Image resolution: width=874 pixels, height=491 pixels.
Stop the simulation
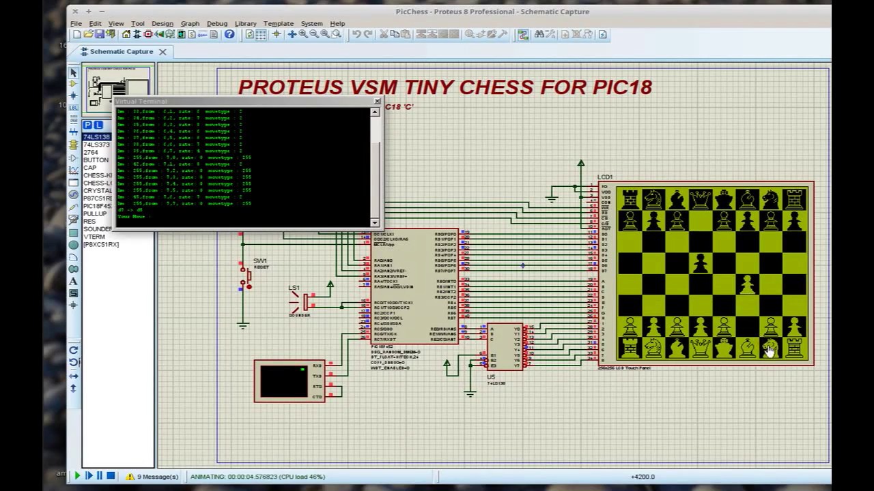[x=110, y=476]
